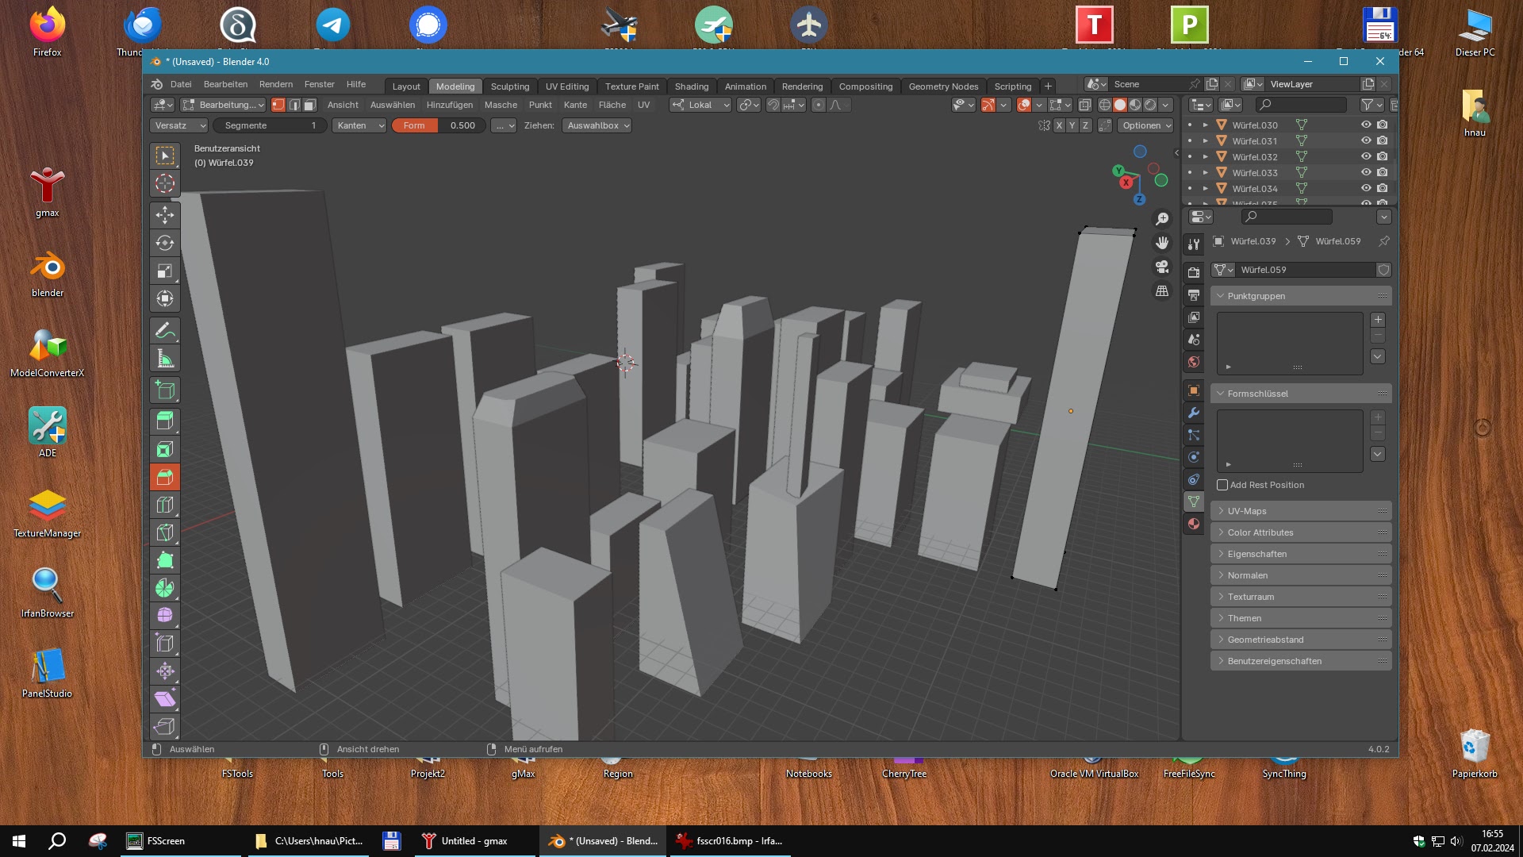Open the Masche menu in viewport header
The width and height of the screenshot is (1523, 857).
(x=501, y=105)
